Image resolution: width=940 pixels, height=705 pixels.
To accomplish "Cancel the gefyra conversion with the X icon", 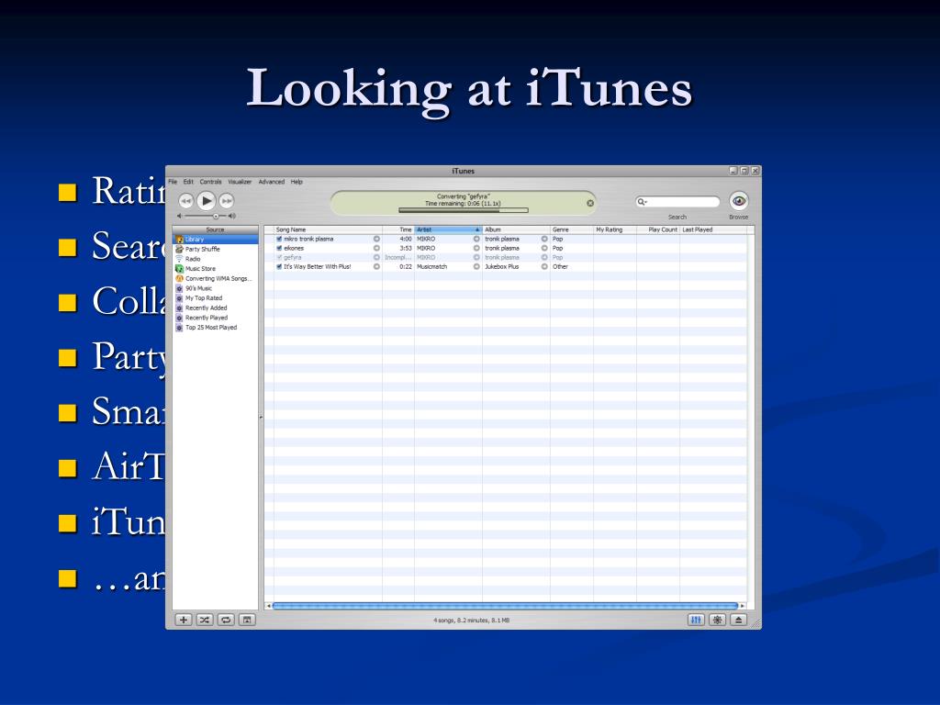I will (590, 203).
